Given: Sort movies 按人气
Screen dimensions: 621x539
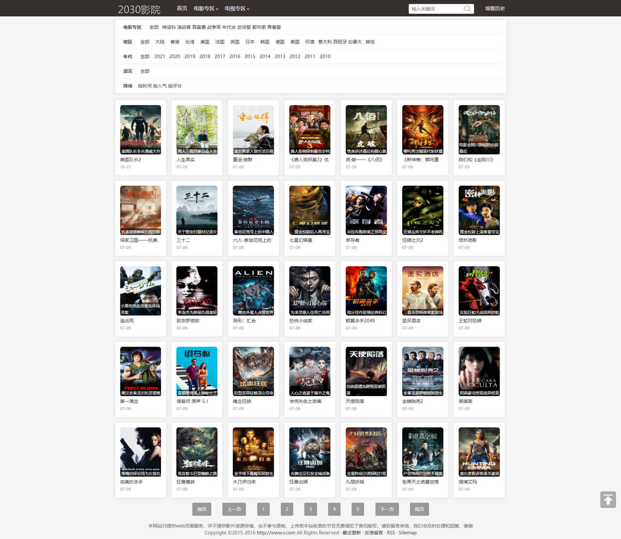Looking at the screenshot, I should (160, 86).
